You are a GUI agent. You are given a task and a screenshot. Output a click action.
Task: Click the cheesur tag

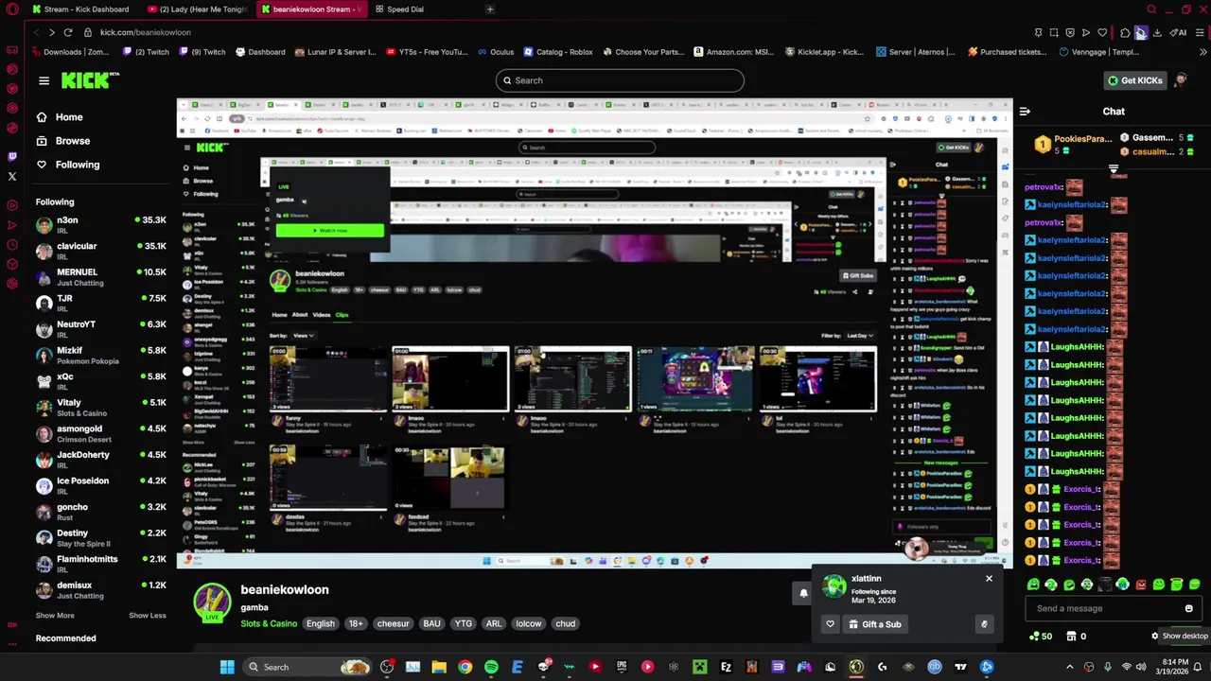pyautogui.click(x=393, y=623)
